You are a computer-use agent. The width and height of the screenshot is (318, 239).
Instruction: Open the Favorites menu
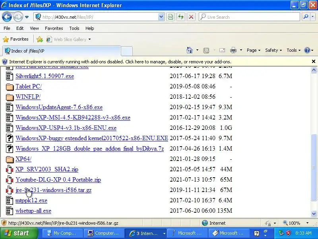(x=54, y=28)
